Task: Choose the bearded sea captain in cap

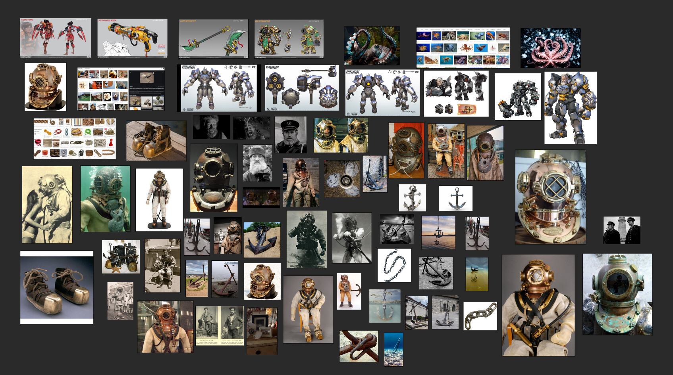Action: coord(290,135)
